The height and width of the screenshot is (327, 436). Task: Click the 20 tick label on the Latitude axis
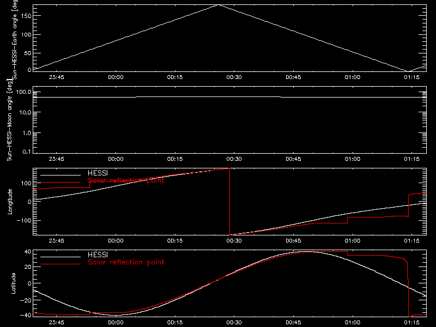click(x=28, y=267)
